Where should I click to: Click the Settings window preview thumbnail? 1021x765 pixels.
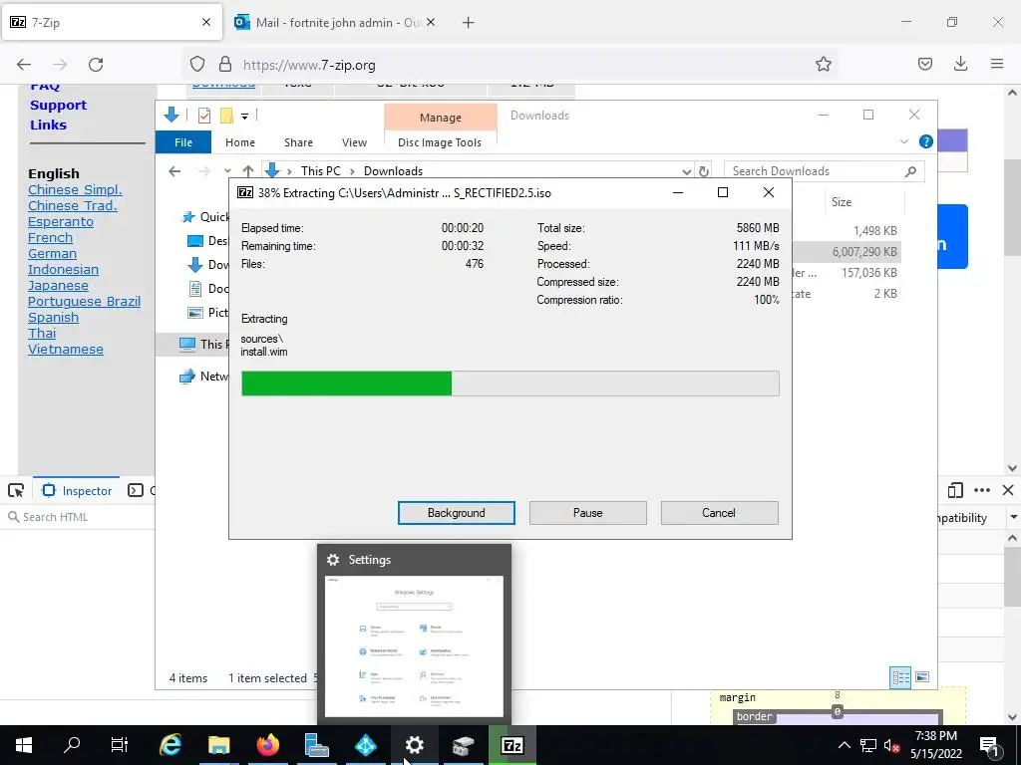pos(414,645)
